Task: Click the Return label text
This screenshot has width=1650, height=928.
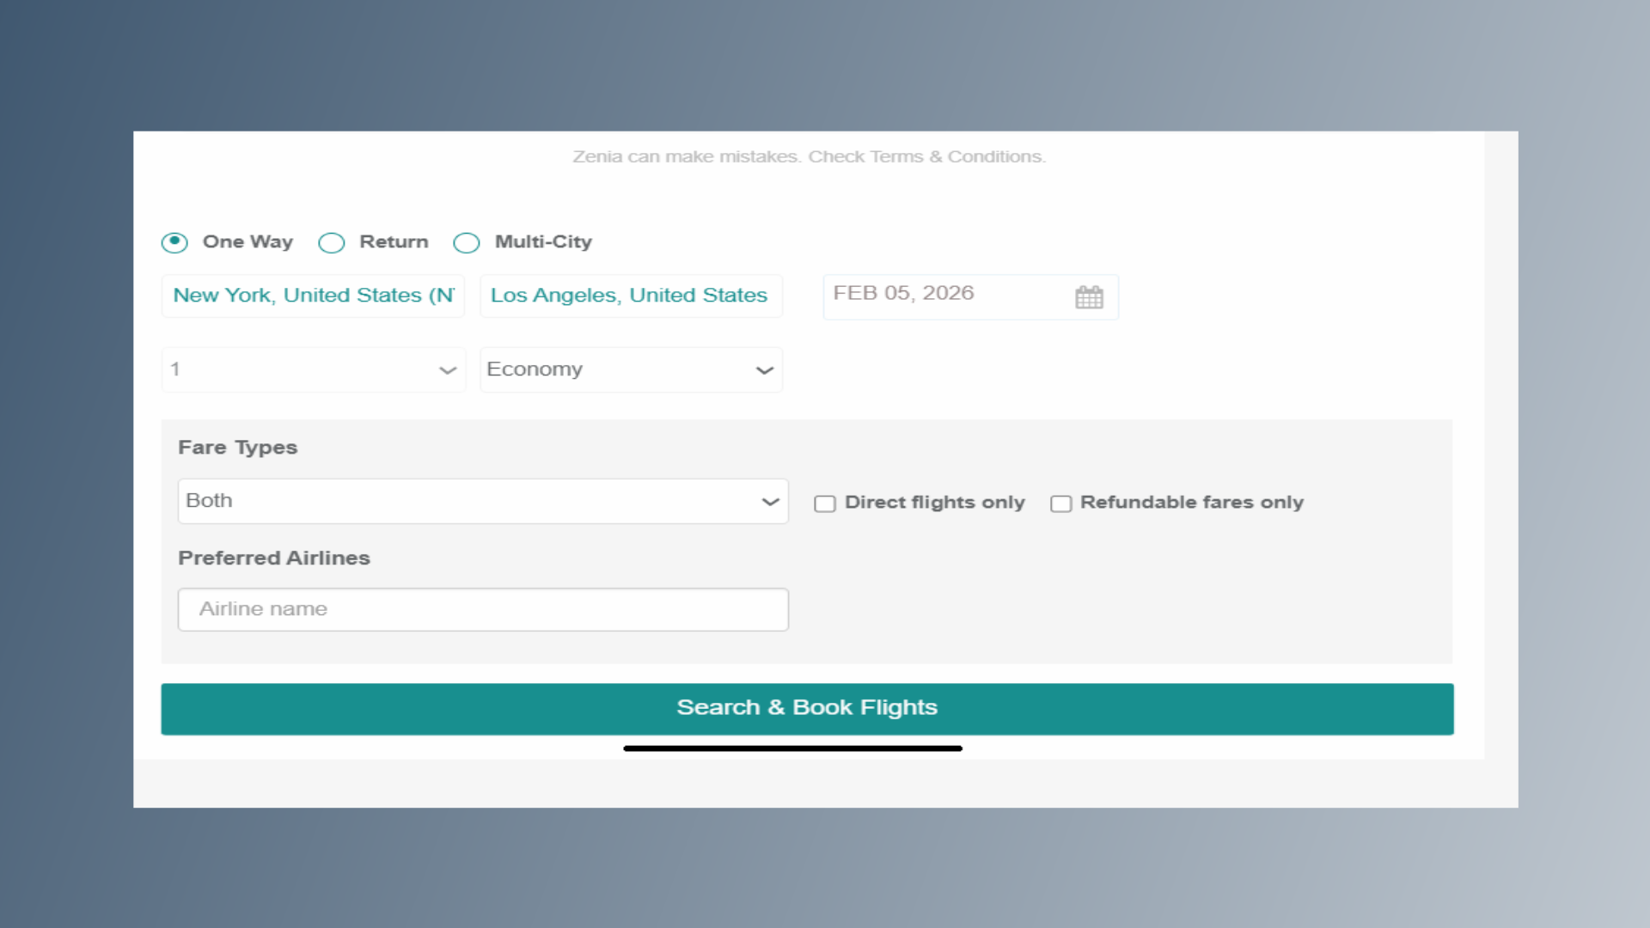Action: pyautogui.click(x=394, y=242)
